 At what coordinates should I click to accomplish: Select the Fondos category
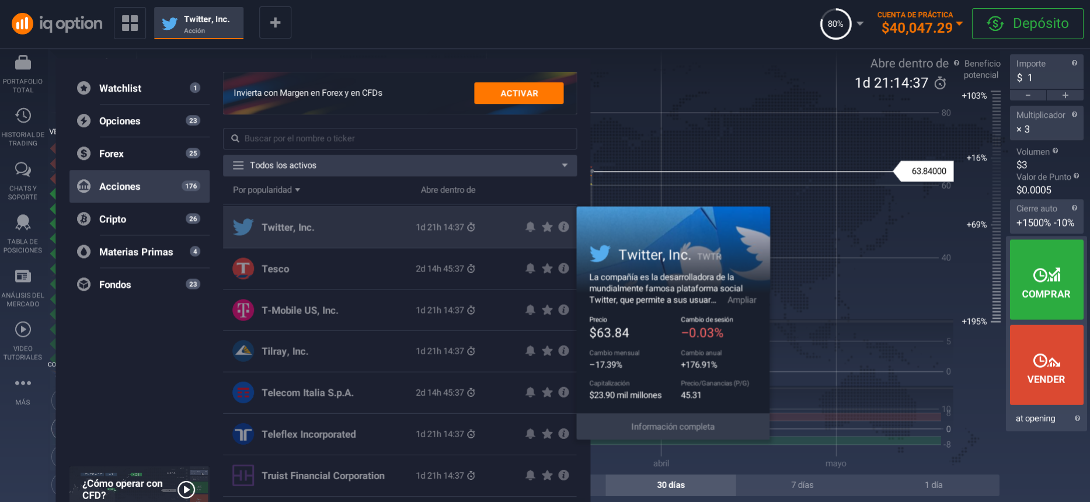tap(140, 284)
